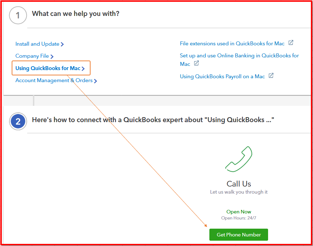Viewport: 313px width, 246px height.
Task: Click the green telephone handset icon
Action: pos(239,159)
